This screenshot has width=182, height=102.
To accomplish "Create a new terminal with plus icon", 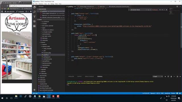I will (x=165, y=76).
